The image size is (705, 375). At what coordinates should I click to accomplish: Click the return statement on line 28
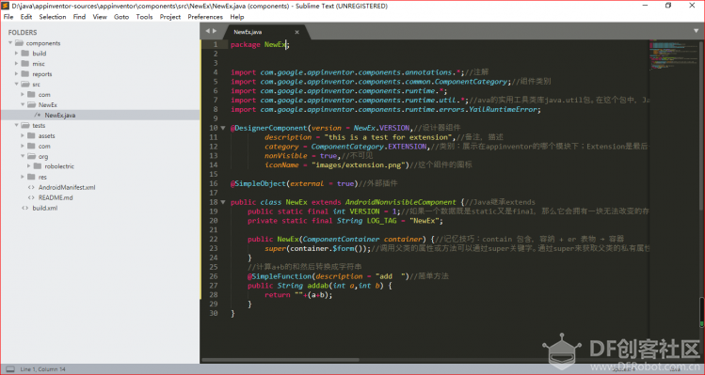coord(298,294)
